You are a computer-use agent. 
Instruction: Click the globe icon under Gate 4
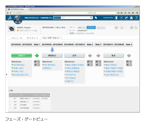(x=127, y=65)
